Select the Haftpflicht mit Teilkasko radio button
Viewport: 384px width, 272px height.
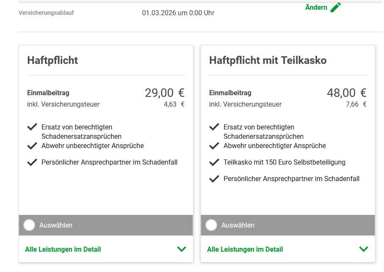point(211,225)
